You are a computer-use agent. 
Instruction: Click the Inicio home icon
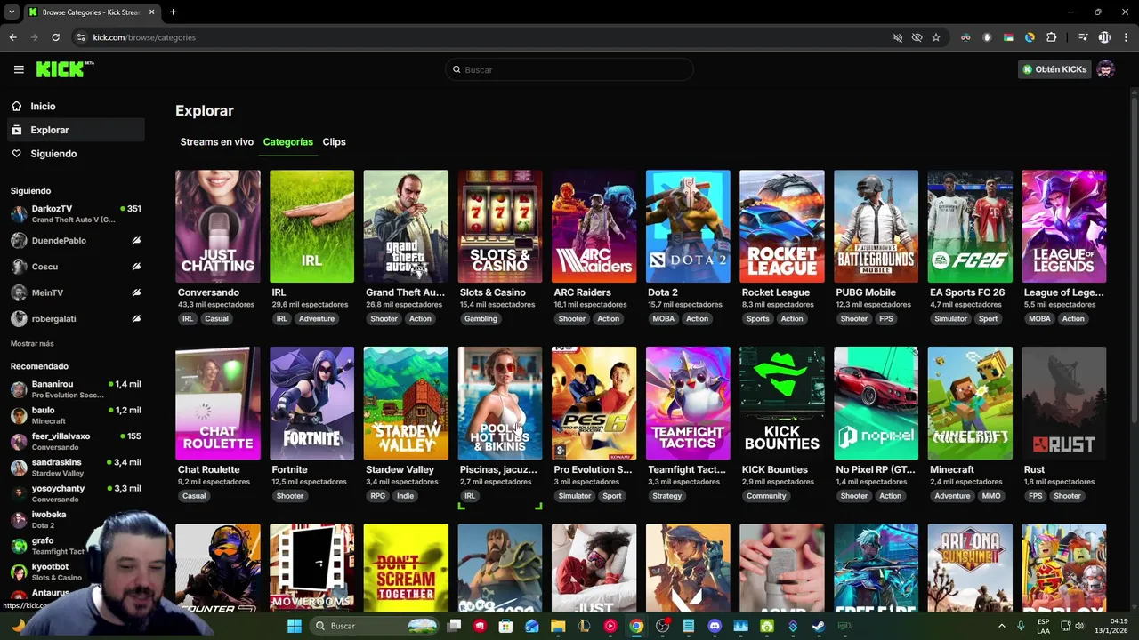pos(16,106)
